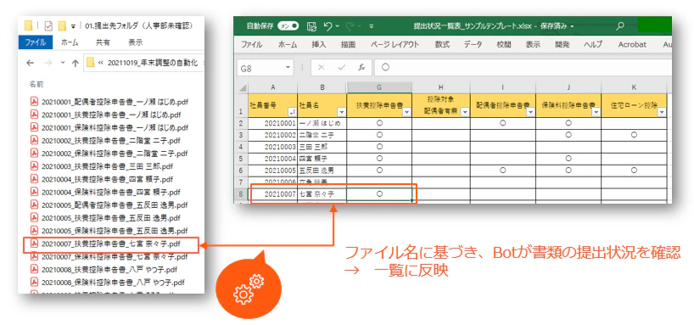Click the folder icon in Explorer title bar

pyautogui.click(x=28, y=26)
